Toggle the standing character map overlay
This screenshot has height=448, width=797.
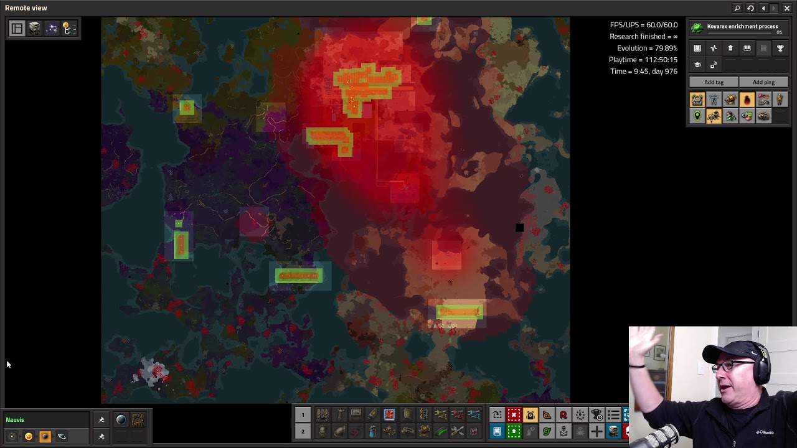click(780, 100)
